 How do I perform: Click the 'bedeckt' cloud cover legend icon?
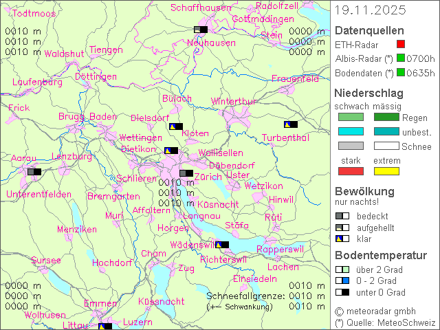coord(342,216)
